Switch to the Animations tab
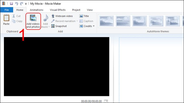Screen dimensions: 184x103 click(37, 10)
